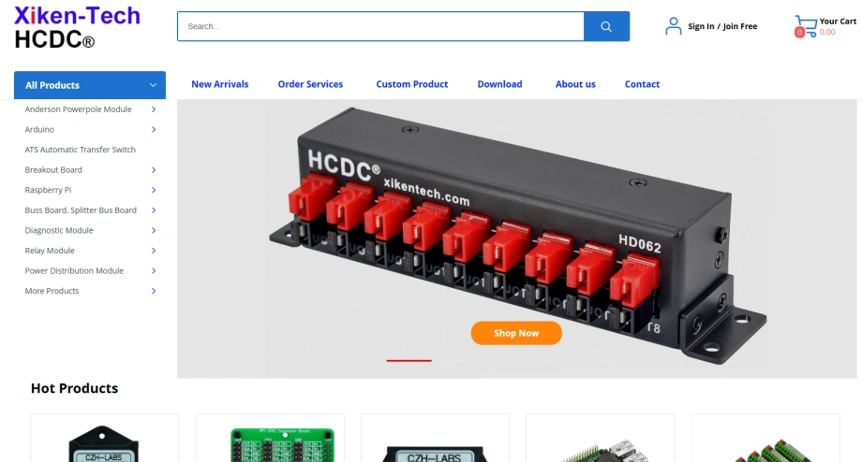Open the More Products category
The width and height of the screenshot is (862, 462).
coord(52,291)
